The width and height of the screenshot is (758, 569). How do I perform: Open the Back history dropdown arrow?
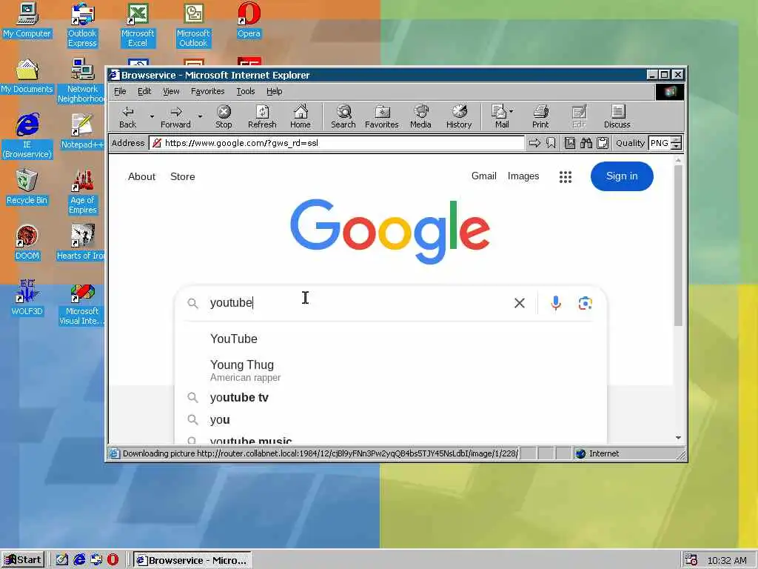point(152,116)
